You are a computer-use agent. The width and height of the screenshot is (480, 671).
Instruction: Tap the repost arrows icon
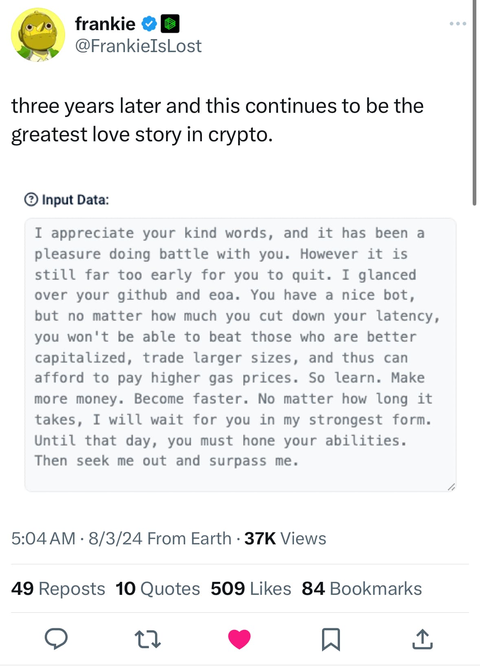pyautogui.click(x=148, y=638)
